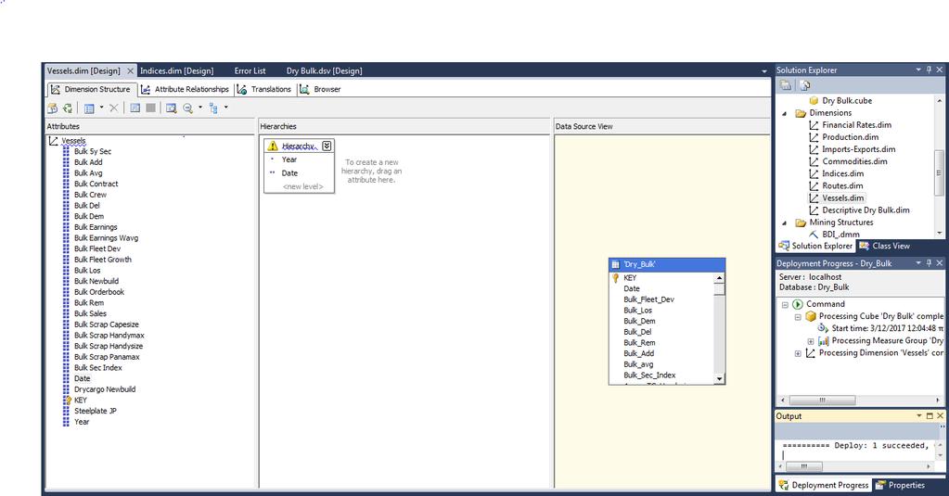Viewport: 949px width, 496px height.
Task: Click the Dry_Bulk table header icon
Action: coord(616,264)
